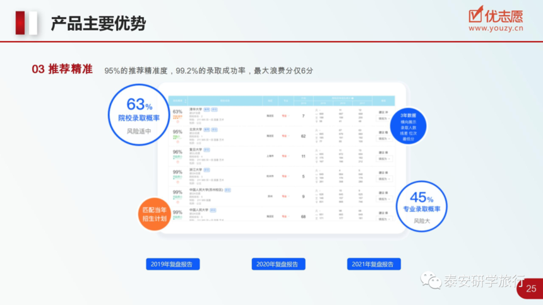Click the orange 匹配当年招生计划 badge
This screenshot has height=305, width=543.
coord(155,214)
